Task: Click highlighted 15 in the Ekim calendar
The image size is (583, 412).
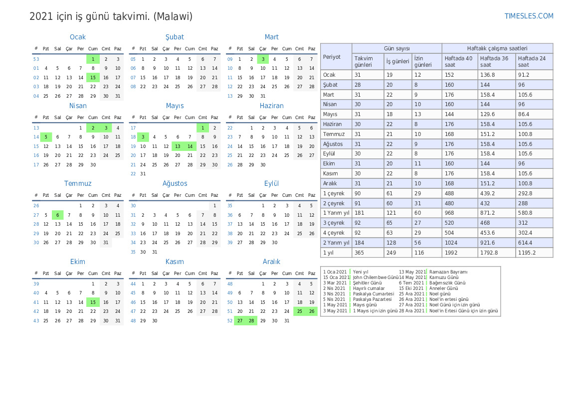Action: [93, 302]
